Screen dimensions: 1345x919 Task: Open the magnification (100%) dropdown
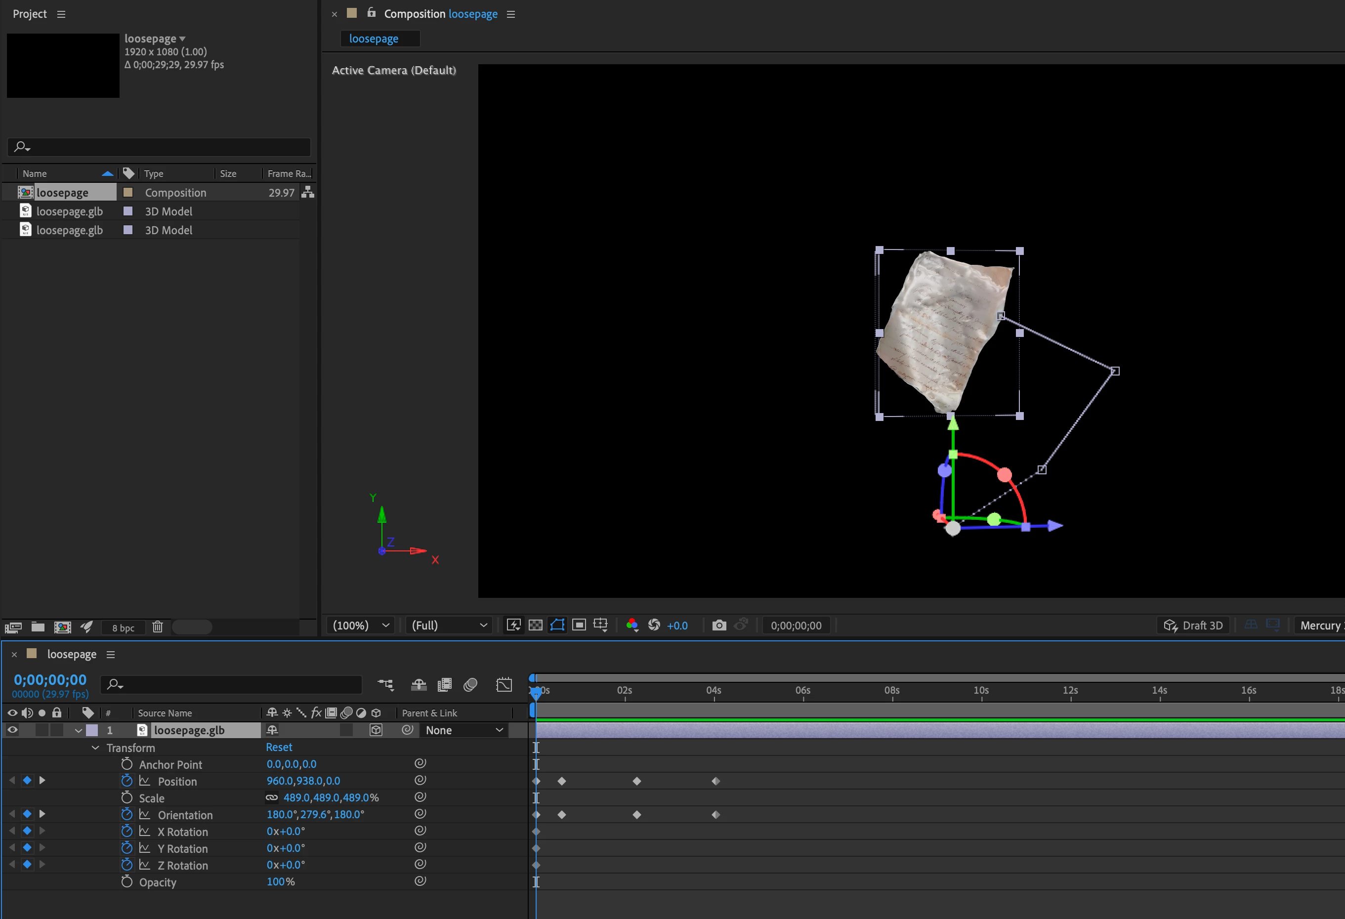tap(360, 625)
